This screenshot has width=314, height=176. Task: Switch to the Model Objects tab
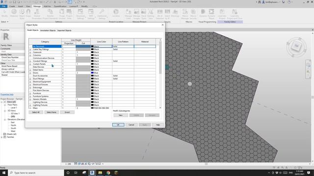(x=33, y=30)
